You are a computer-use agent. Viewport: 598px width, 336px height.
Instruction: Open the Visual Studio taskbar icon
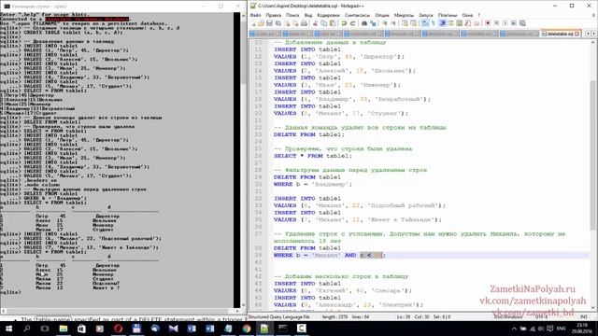(x=173, y=329)
